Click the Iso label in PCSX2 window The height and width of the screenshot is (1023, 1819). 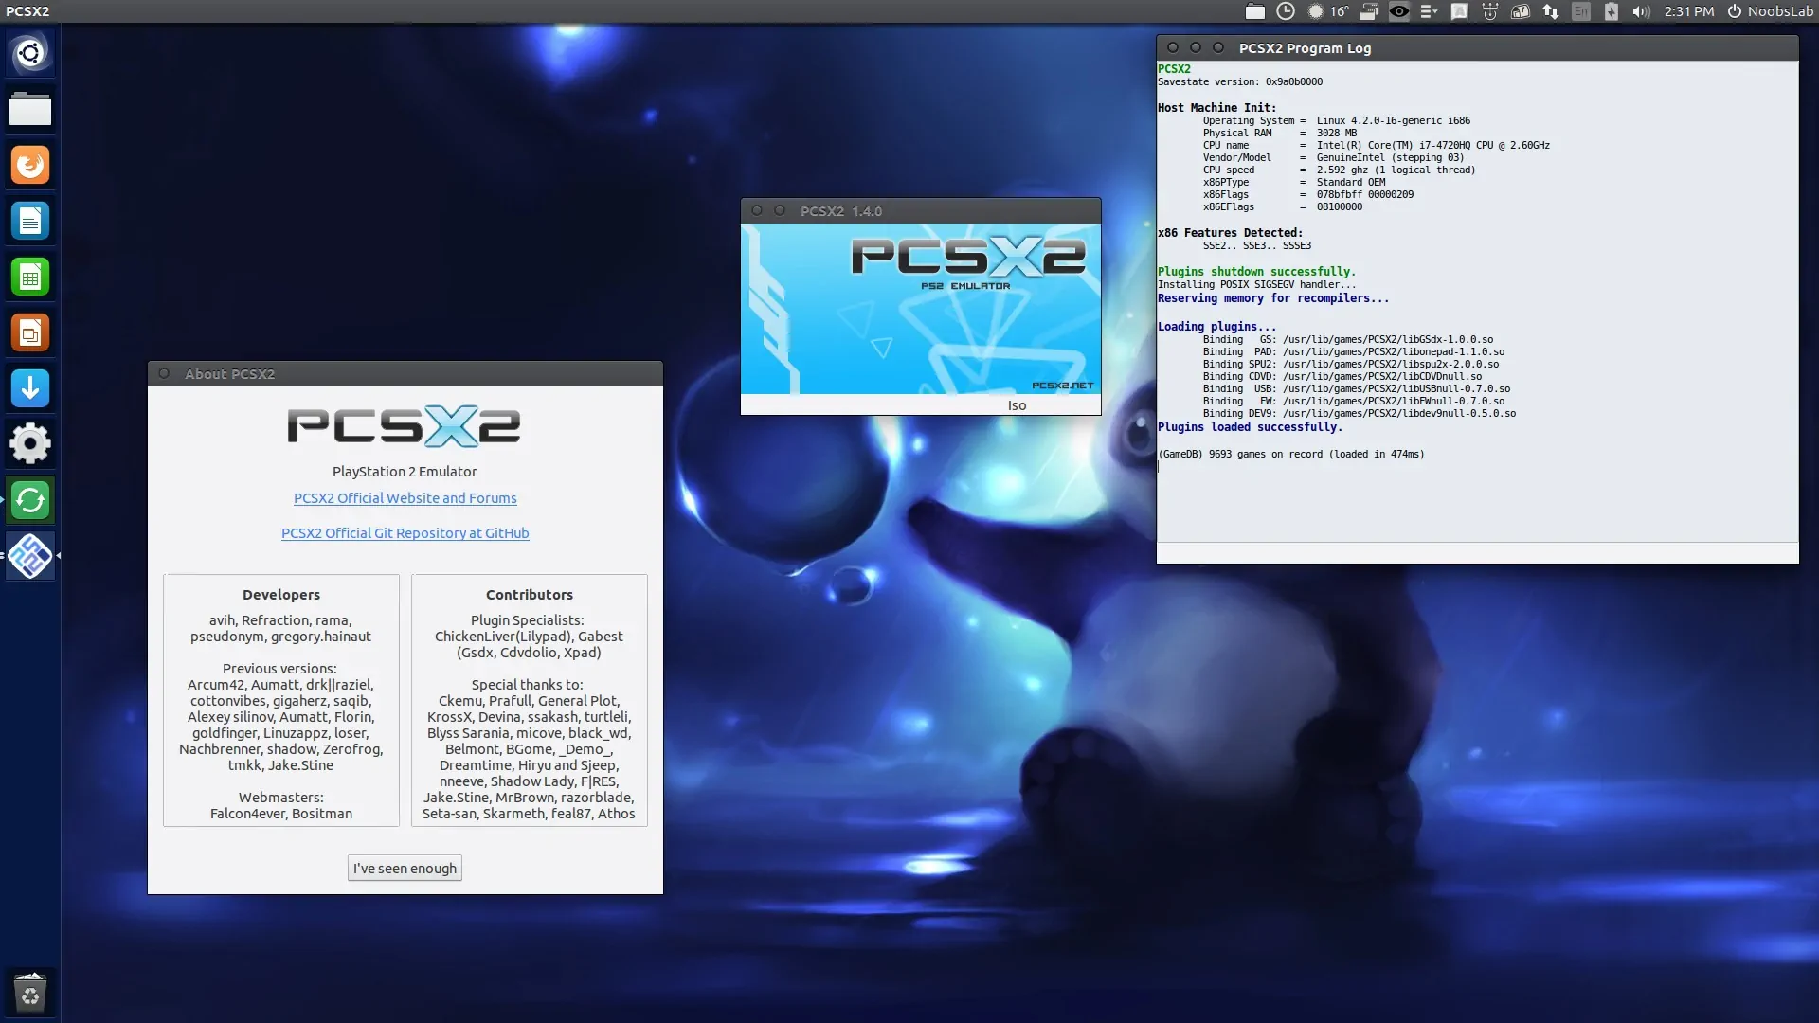click(x=1017, y=405)
